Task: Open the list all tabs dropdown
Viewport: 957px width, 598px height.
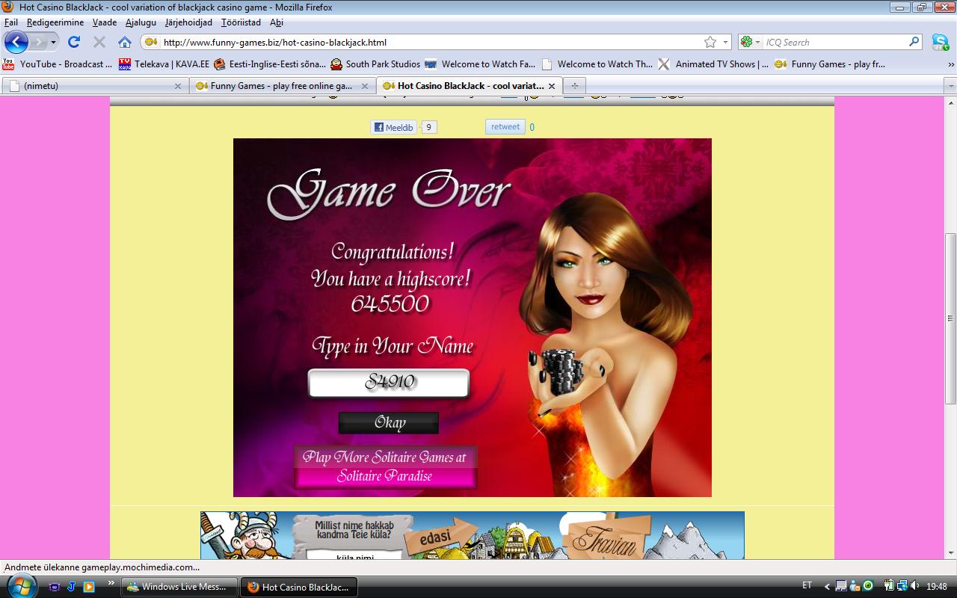Action: [x=950, y=86]
